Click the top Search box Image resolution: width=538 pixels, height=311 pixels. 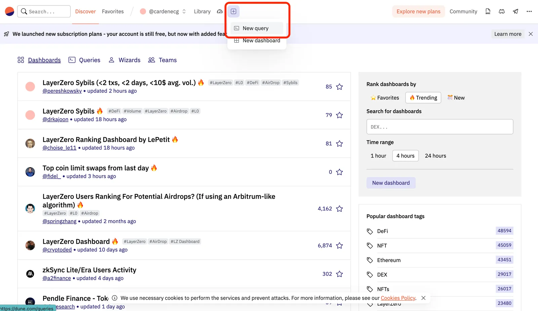44,11
